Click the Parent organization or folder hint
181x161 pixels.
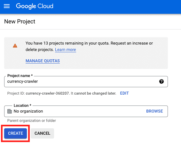(32, 121)
